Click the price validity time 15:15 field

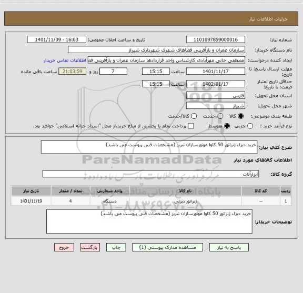(156, 84)
